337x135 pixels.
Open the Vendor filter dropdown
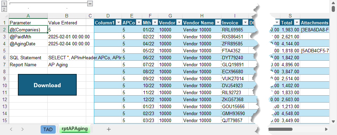[x=179, y=23]
